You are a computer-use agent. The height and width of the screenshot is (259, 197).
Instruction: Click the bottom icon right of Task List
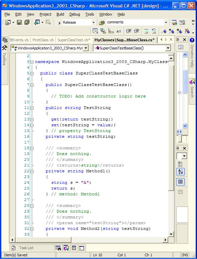tap(58, 248)
